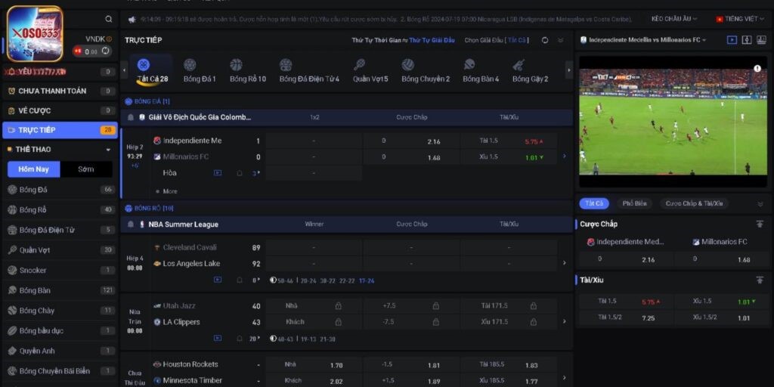
Task: Select the Bóng Rổ 10 sport filter
Action: click(247, 71)
